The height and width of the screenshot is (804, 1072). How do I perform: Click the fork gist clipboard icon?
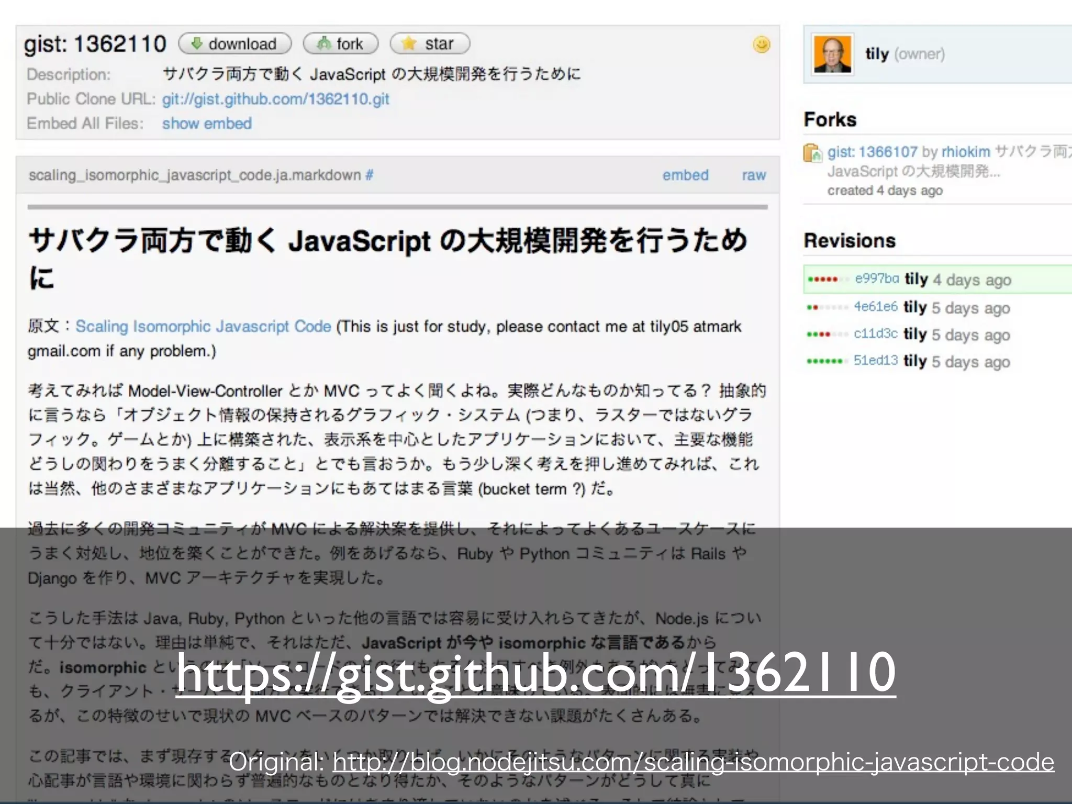click(x=812, y=153)
